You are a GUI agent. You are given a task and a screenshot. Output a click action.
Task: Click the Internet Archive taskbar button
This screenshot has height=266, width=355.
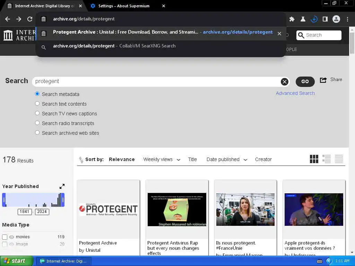click(x=64, y=261)
